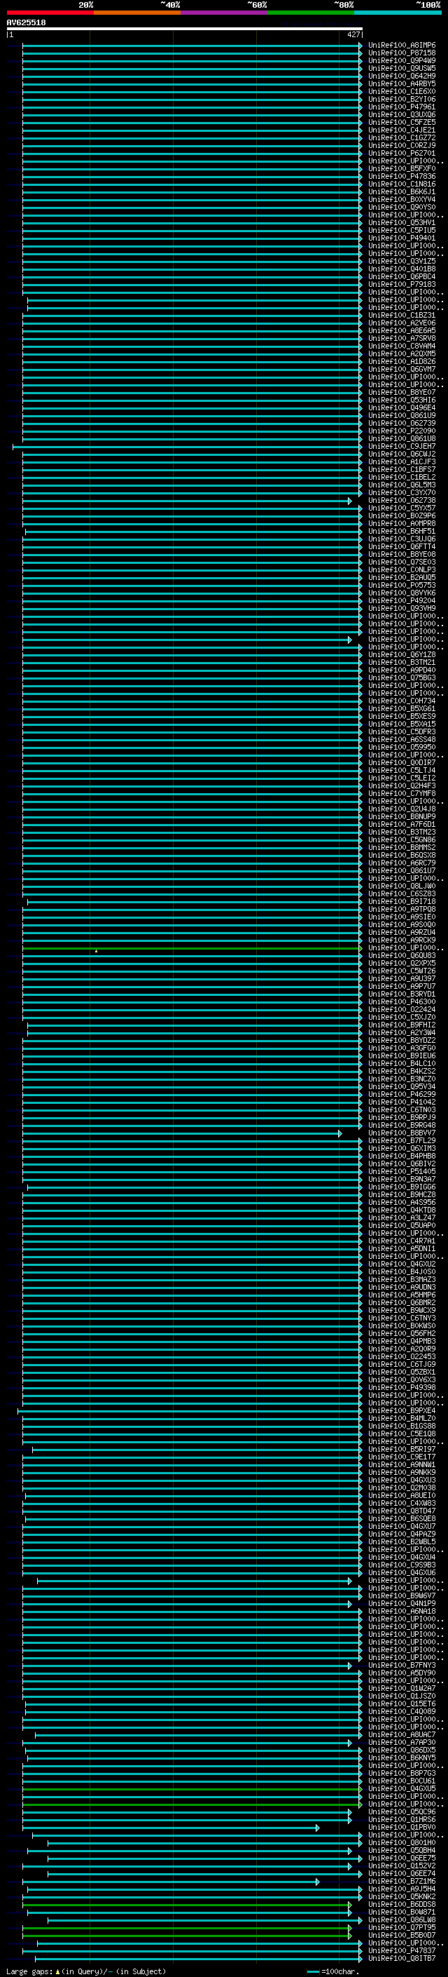Select hit label UniRef100_A4RBY5
The height and width of the screenshot is (1977, 448).
coord(401,83)
